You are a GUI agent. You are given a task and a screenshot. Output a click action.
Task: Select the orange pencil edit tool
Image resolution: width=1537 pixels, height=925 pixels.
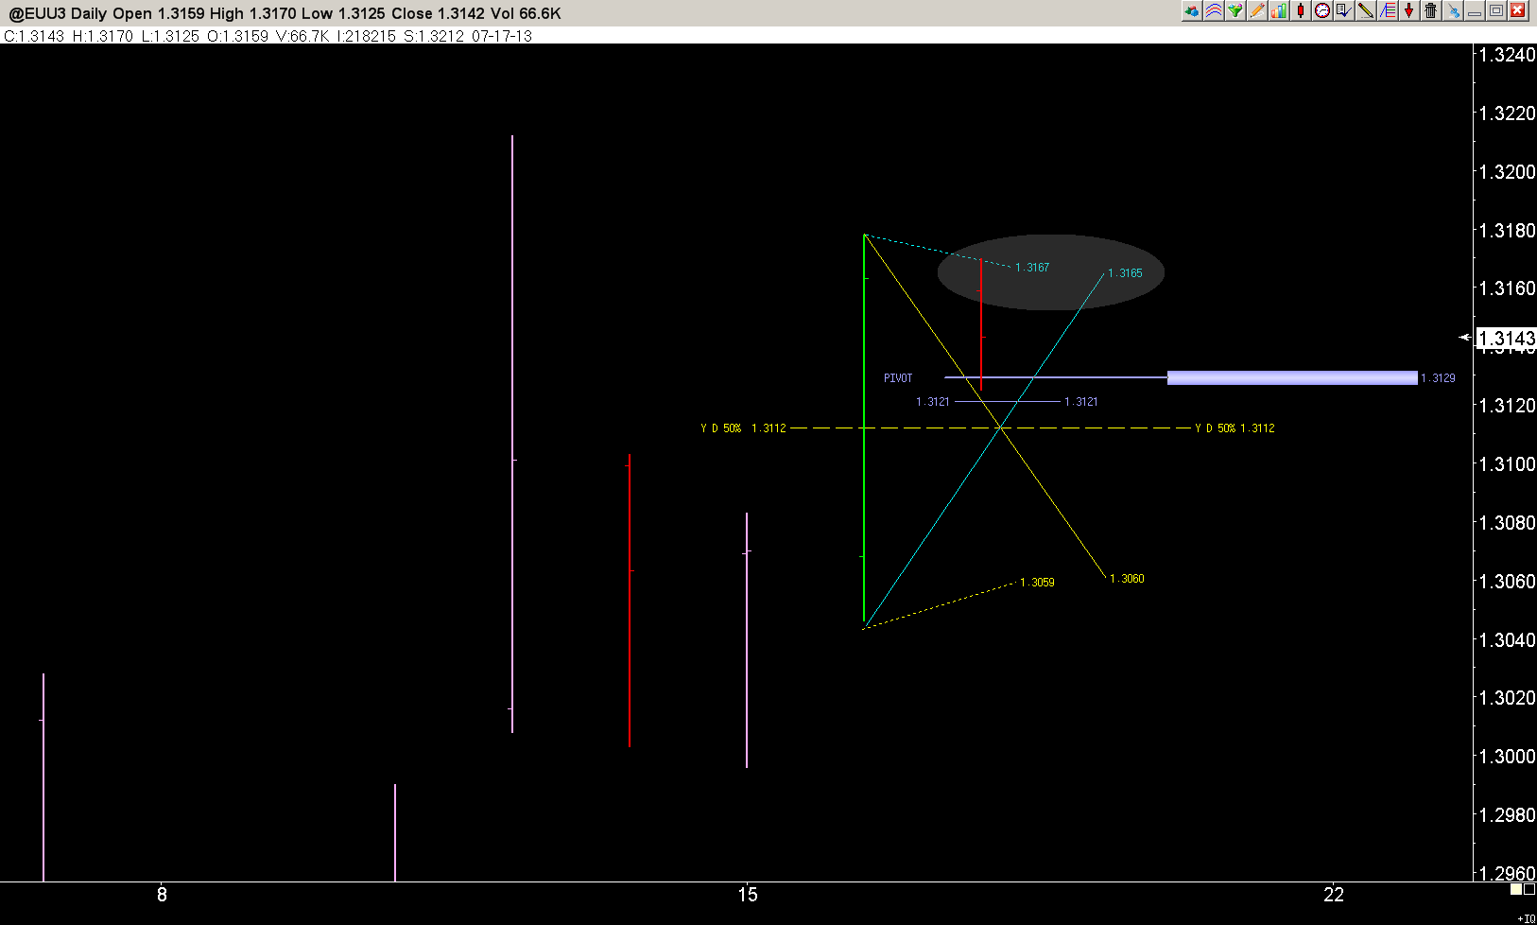click(x=1257, y=10)
